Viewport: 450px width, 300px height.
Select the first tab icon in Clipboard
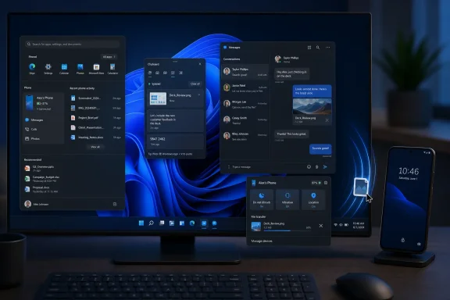150,73
